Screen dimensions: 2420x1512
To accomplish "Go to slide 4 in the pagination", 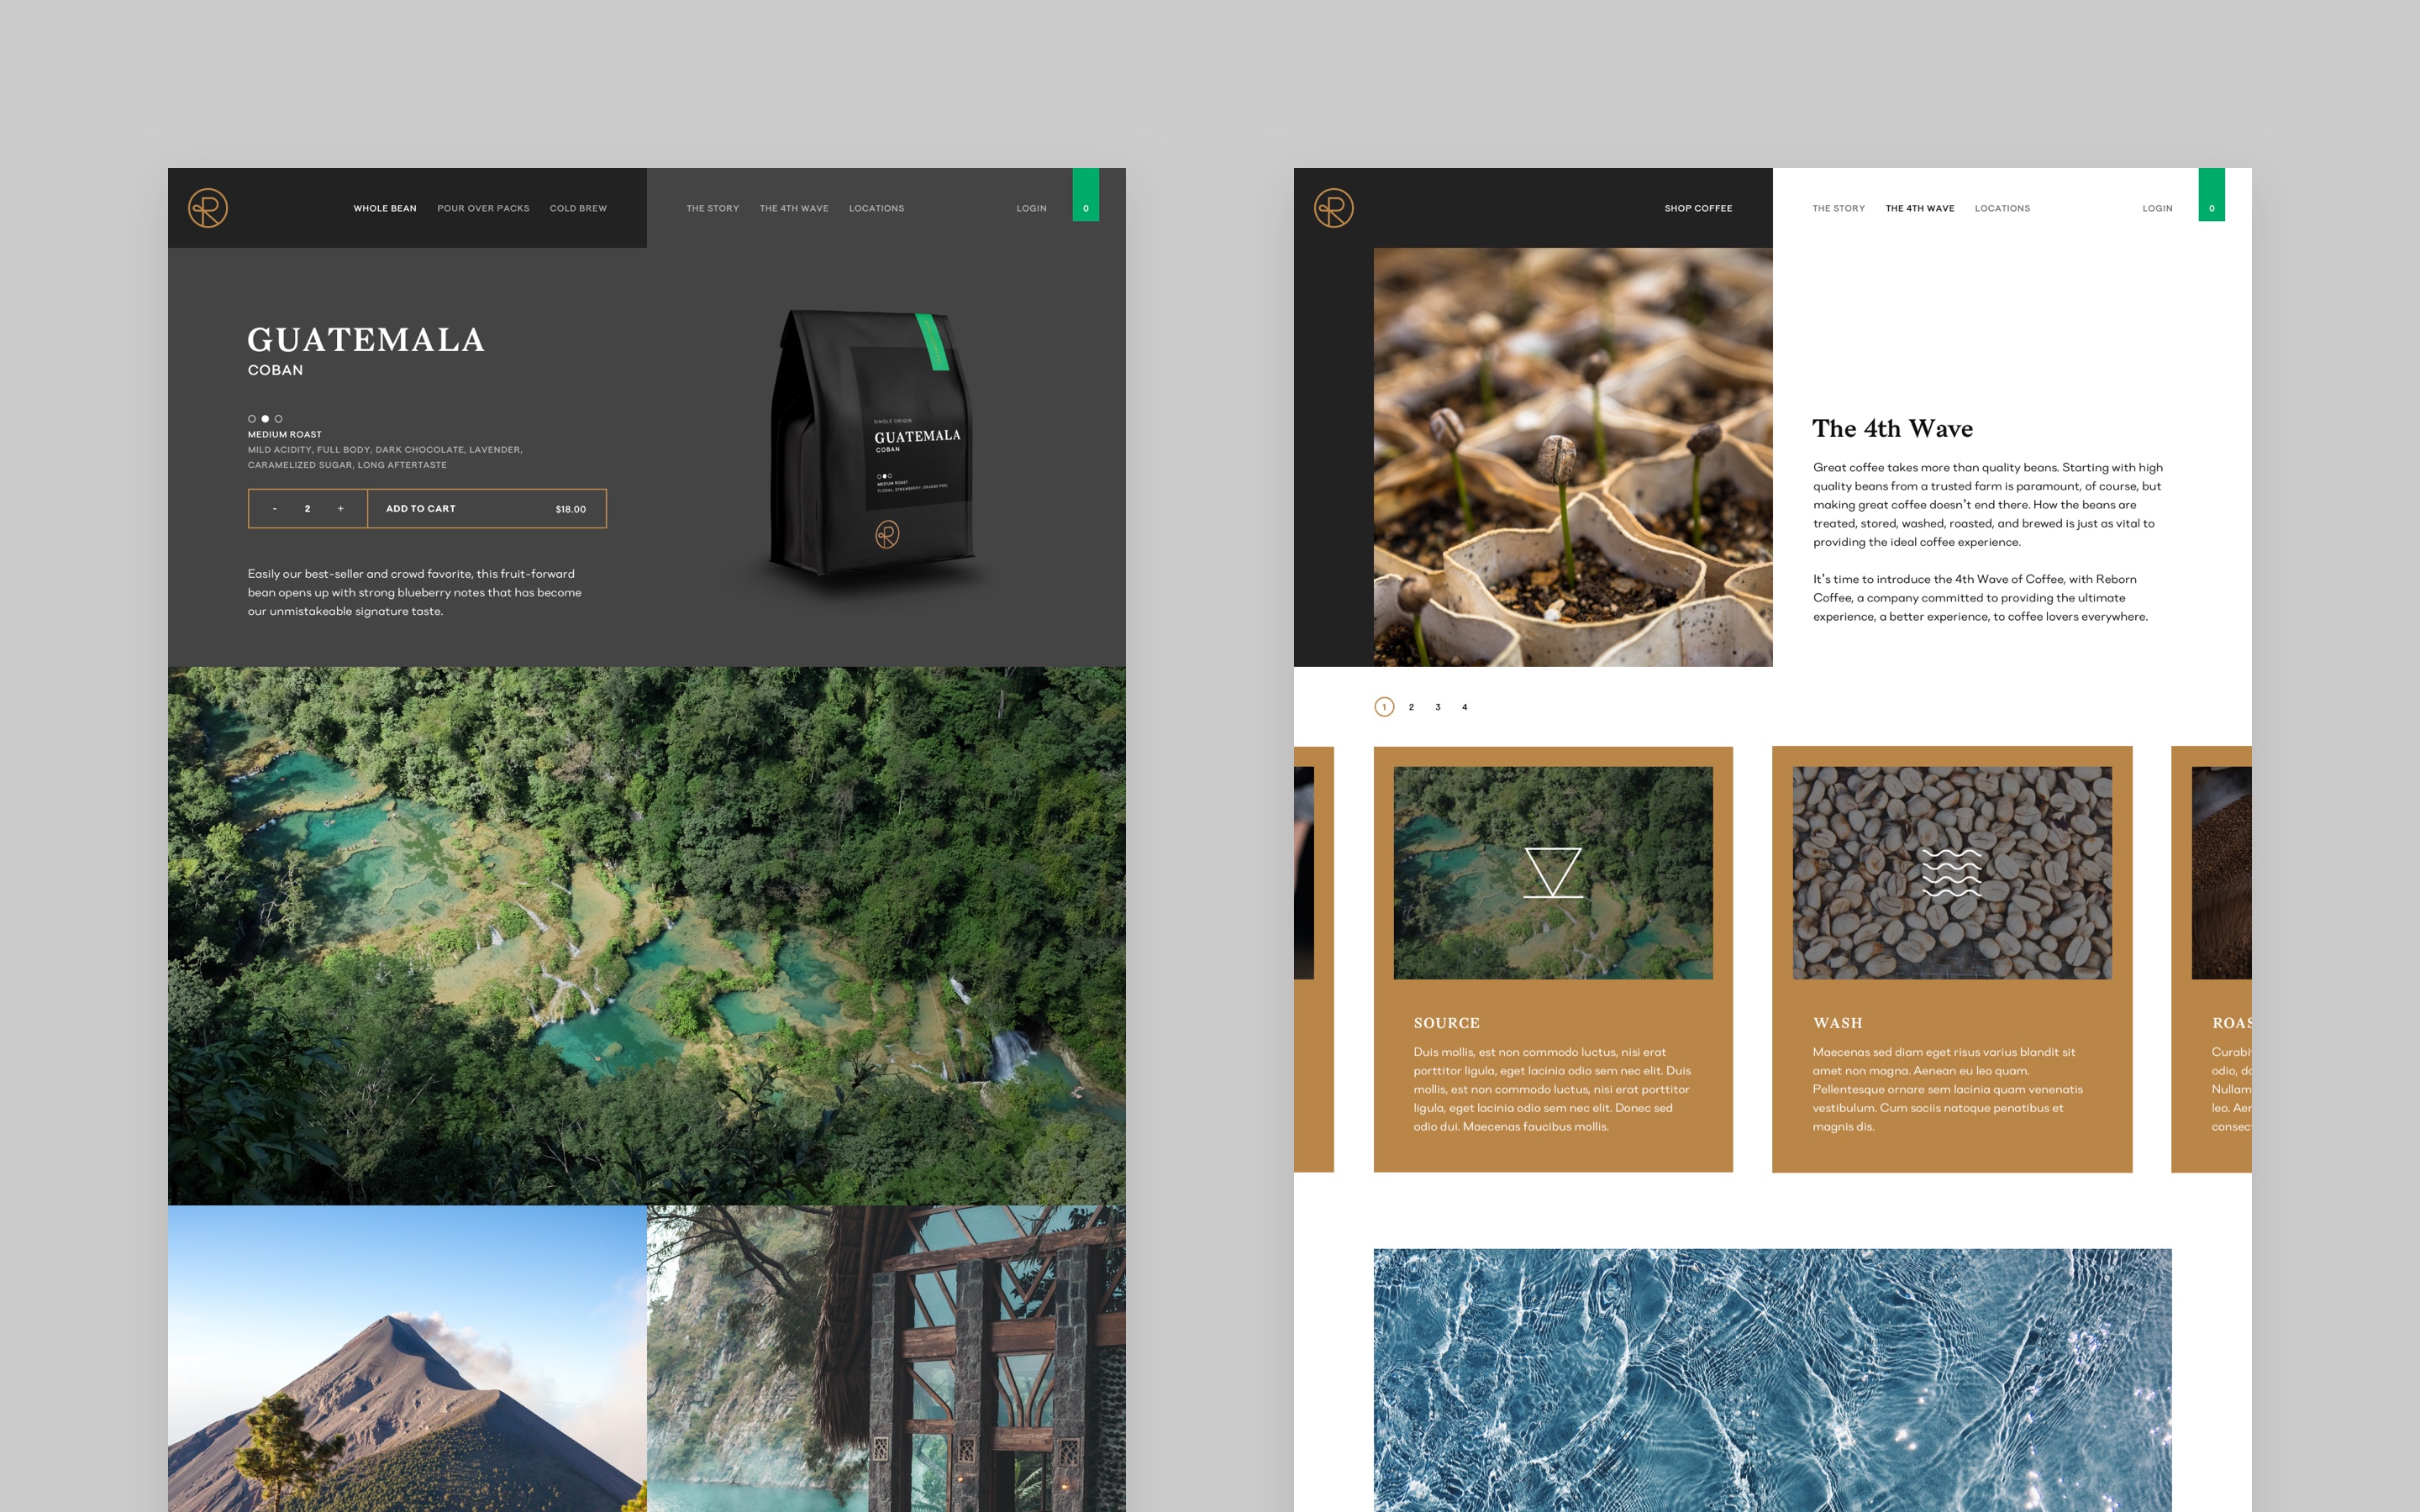I will click(1464, 707).
